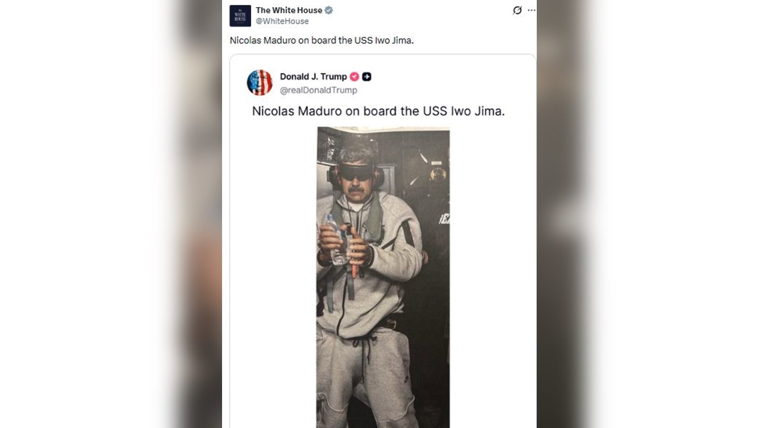Open Donald J. Trump flag avatar

[x=259, y=83]
